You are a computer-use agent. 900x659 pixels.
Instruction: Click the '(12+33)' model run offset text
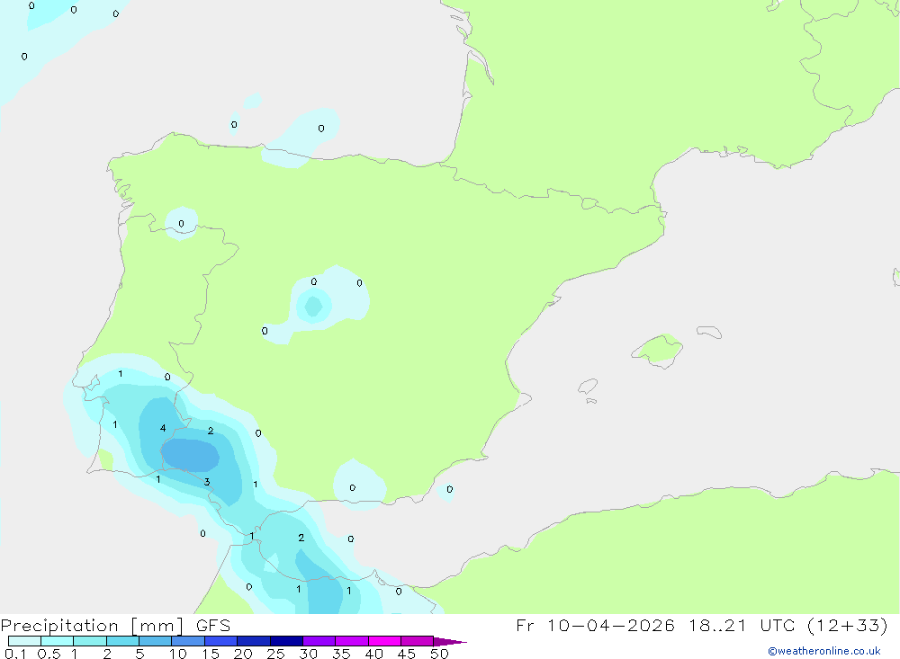click(x=847, y=625)
